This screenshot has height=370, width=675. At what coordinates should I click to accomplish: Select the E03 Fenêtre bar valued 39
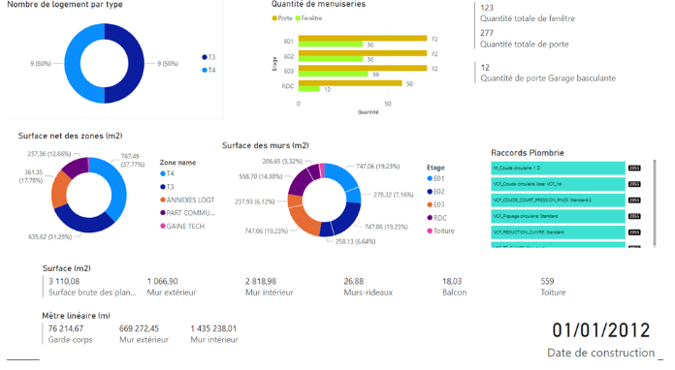(x=334, y=74)
